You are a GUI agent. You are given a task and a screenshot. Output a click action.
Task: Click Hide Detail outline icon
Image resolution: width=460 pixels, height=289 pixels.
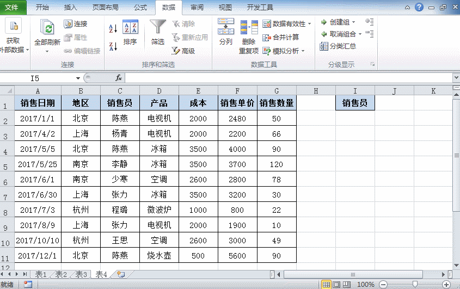coord(369,34)
